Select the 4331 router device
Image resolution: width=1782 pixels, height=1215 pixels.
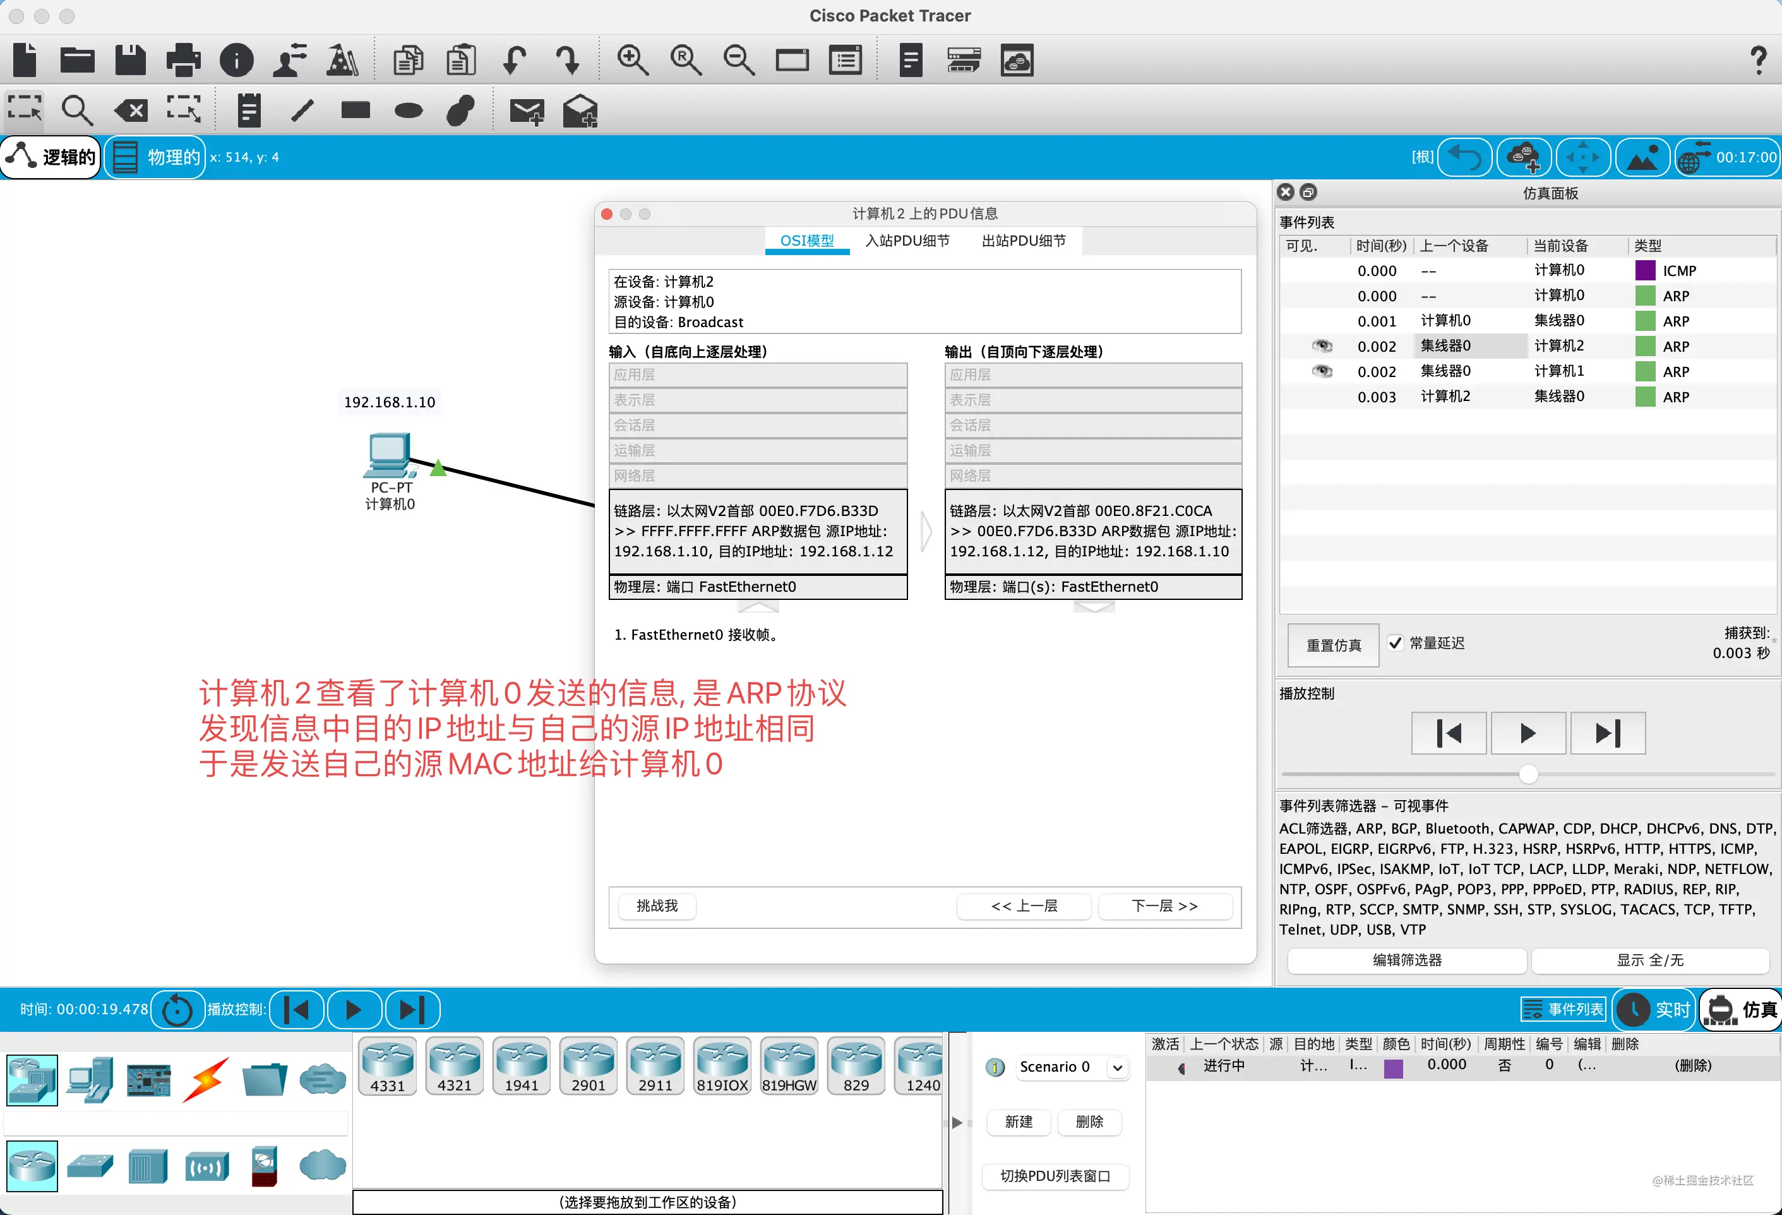click(x=387, y=1066)
